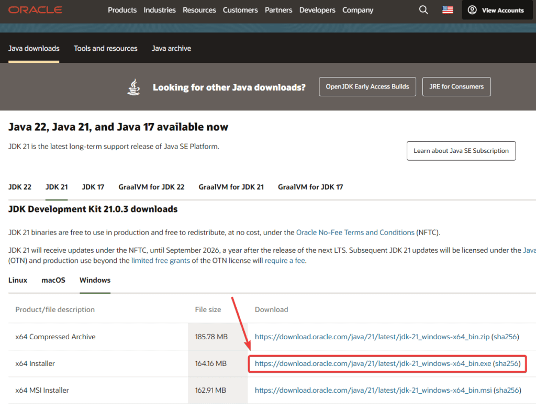Click the Oracle logo
Screen dimensions: 536x411
point(35,10)
